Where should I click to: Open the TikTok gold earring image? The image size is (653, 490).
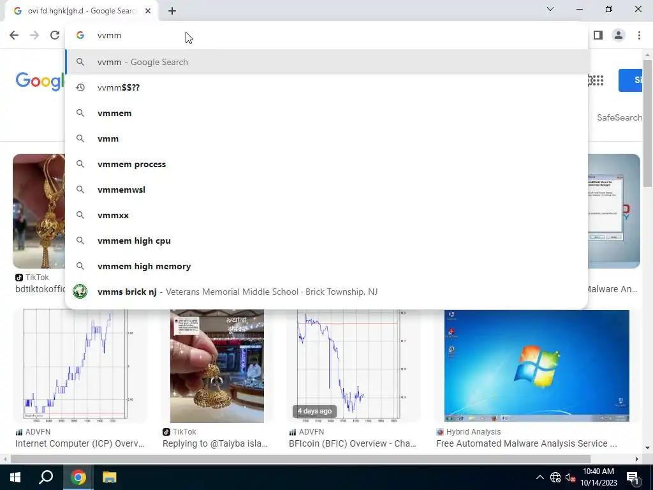click(x=39, y=211)
